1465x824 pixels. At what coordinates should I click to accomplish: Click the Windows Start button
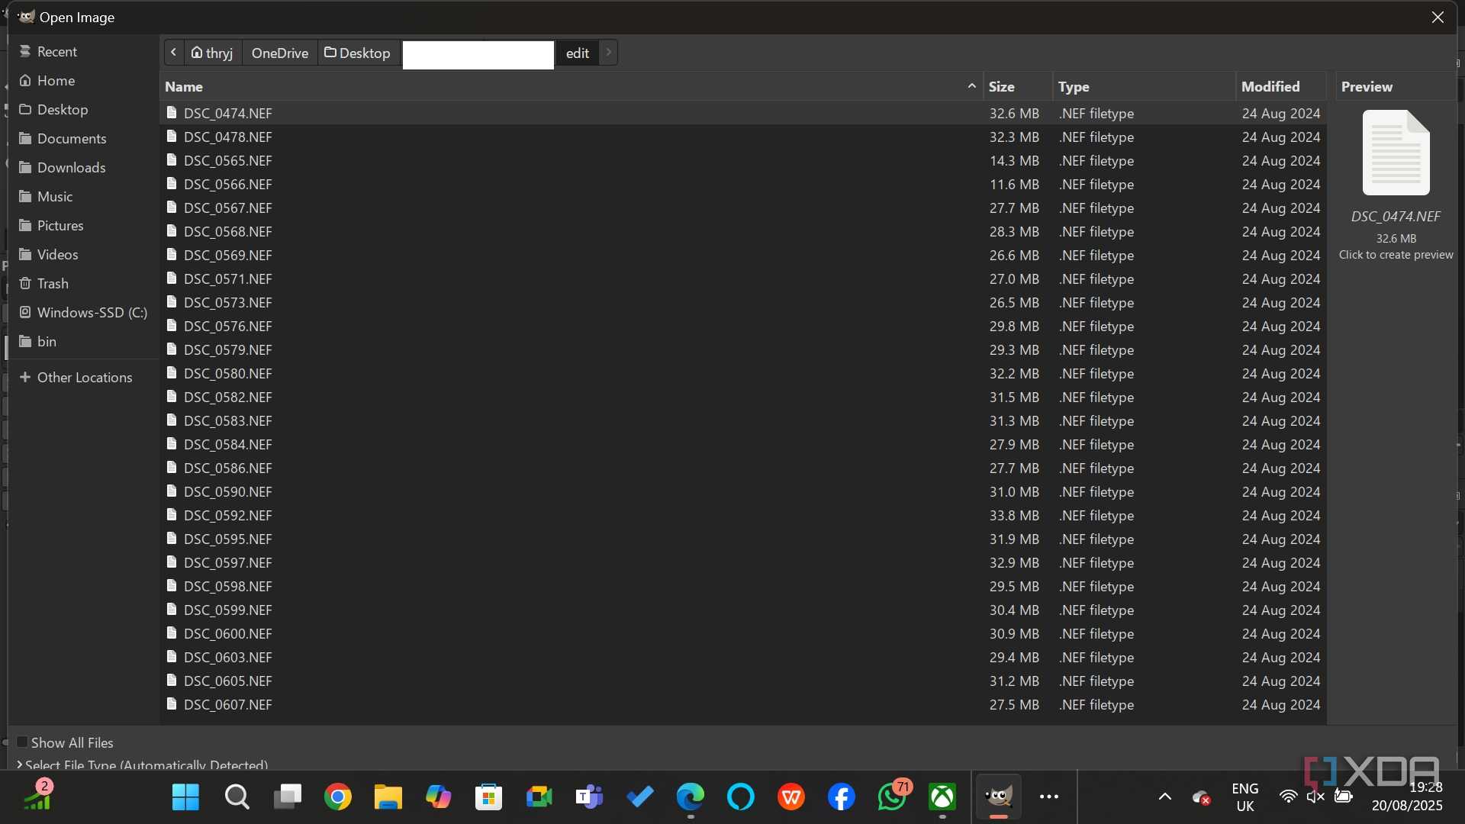click(x=185, y=797)
